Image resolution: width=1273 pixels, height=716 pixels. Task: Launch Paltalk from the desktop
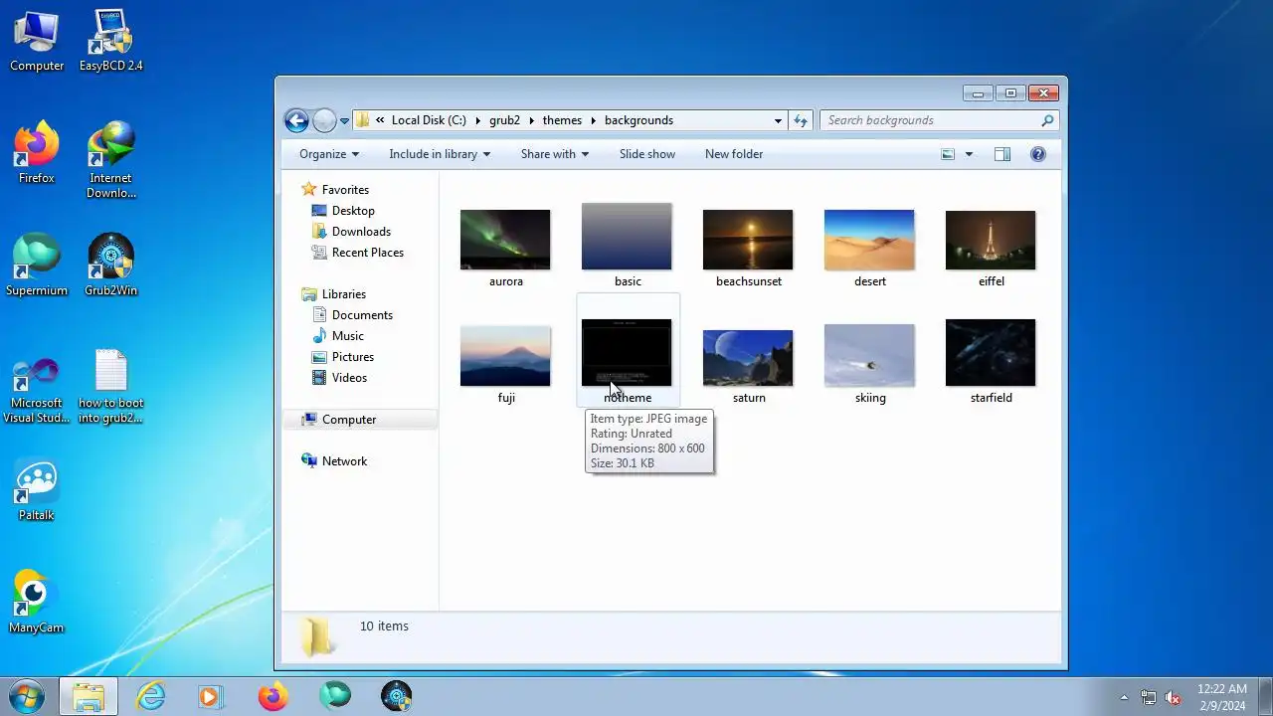[37, 490]
